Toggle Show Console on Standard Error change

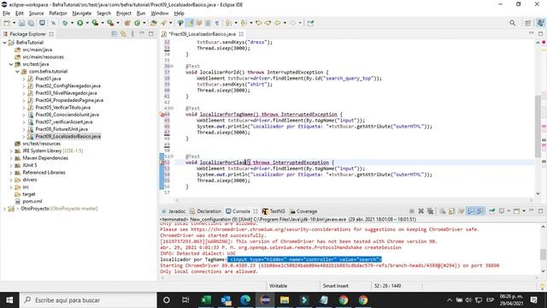click(x=480, y=211)
